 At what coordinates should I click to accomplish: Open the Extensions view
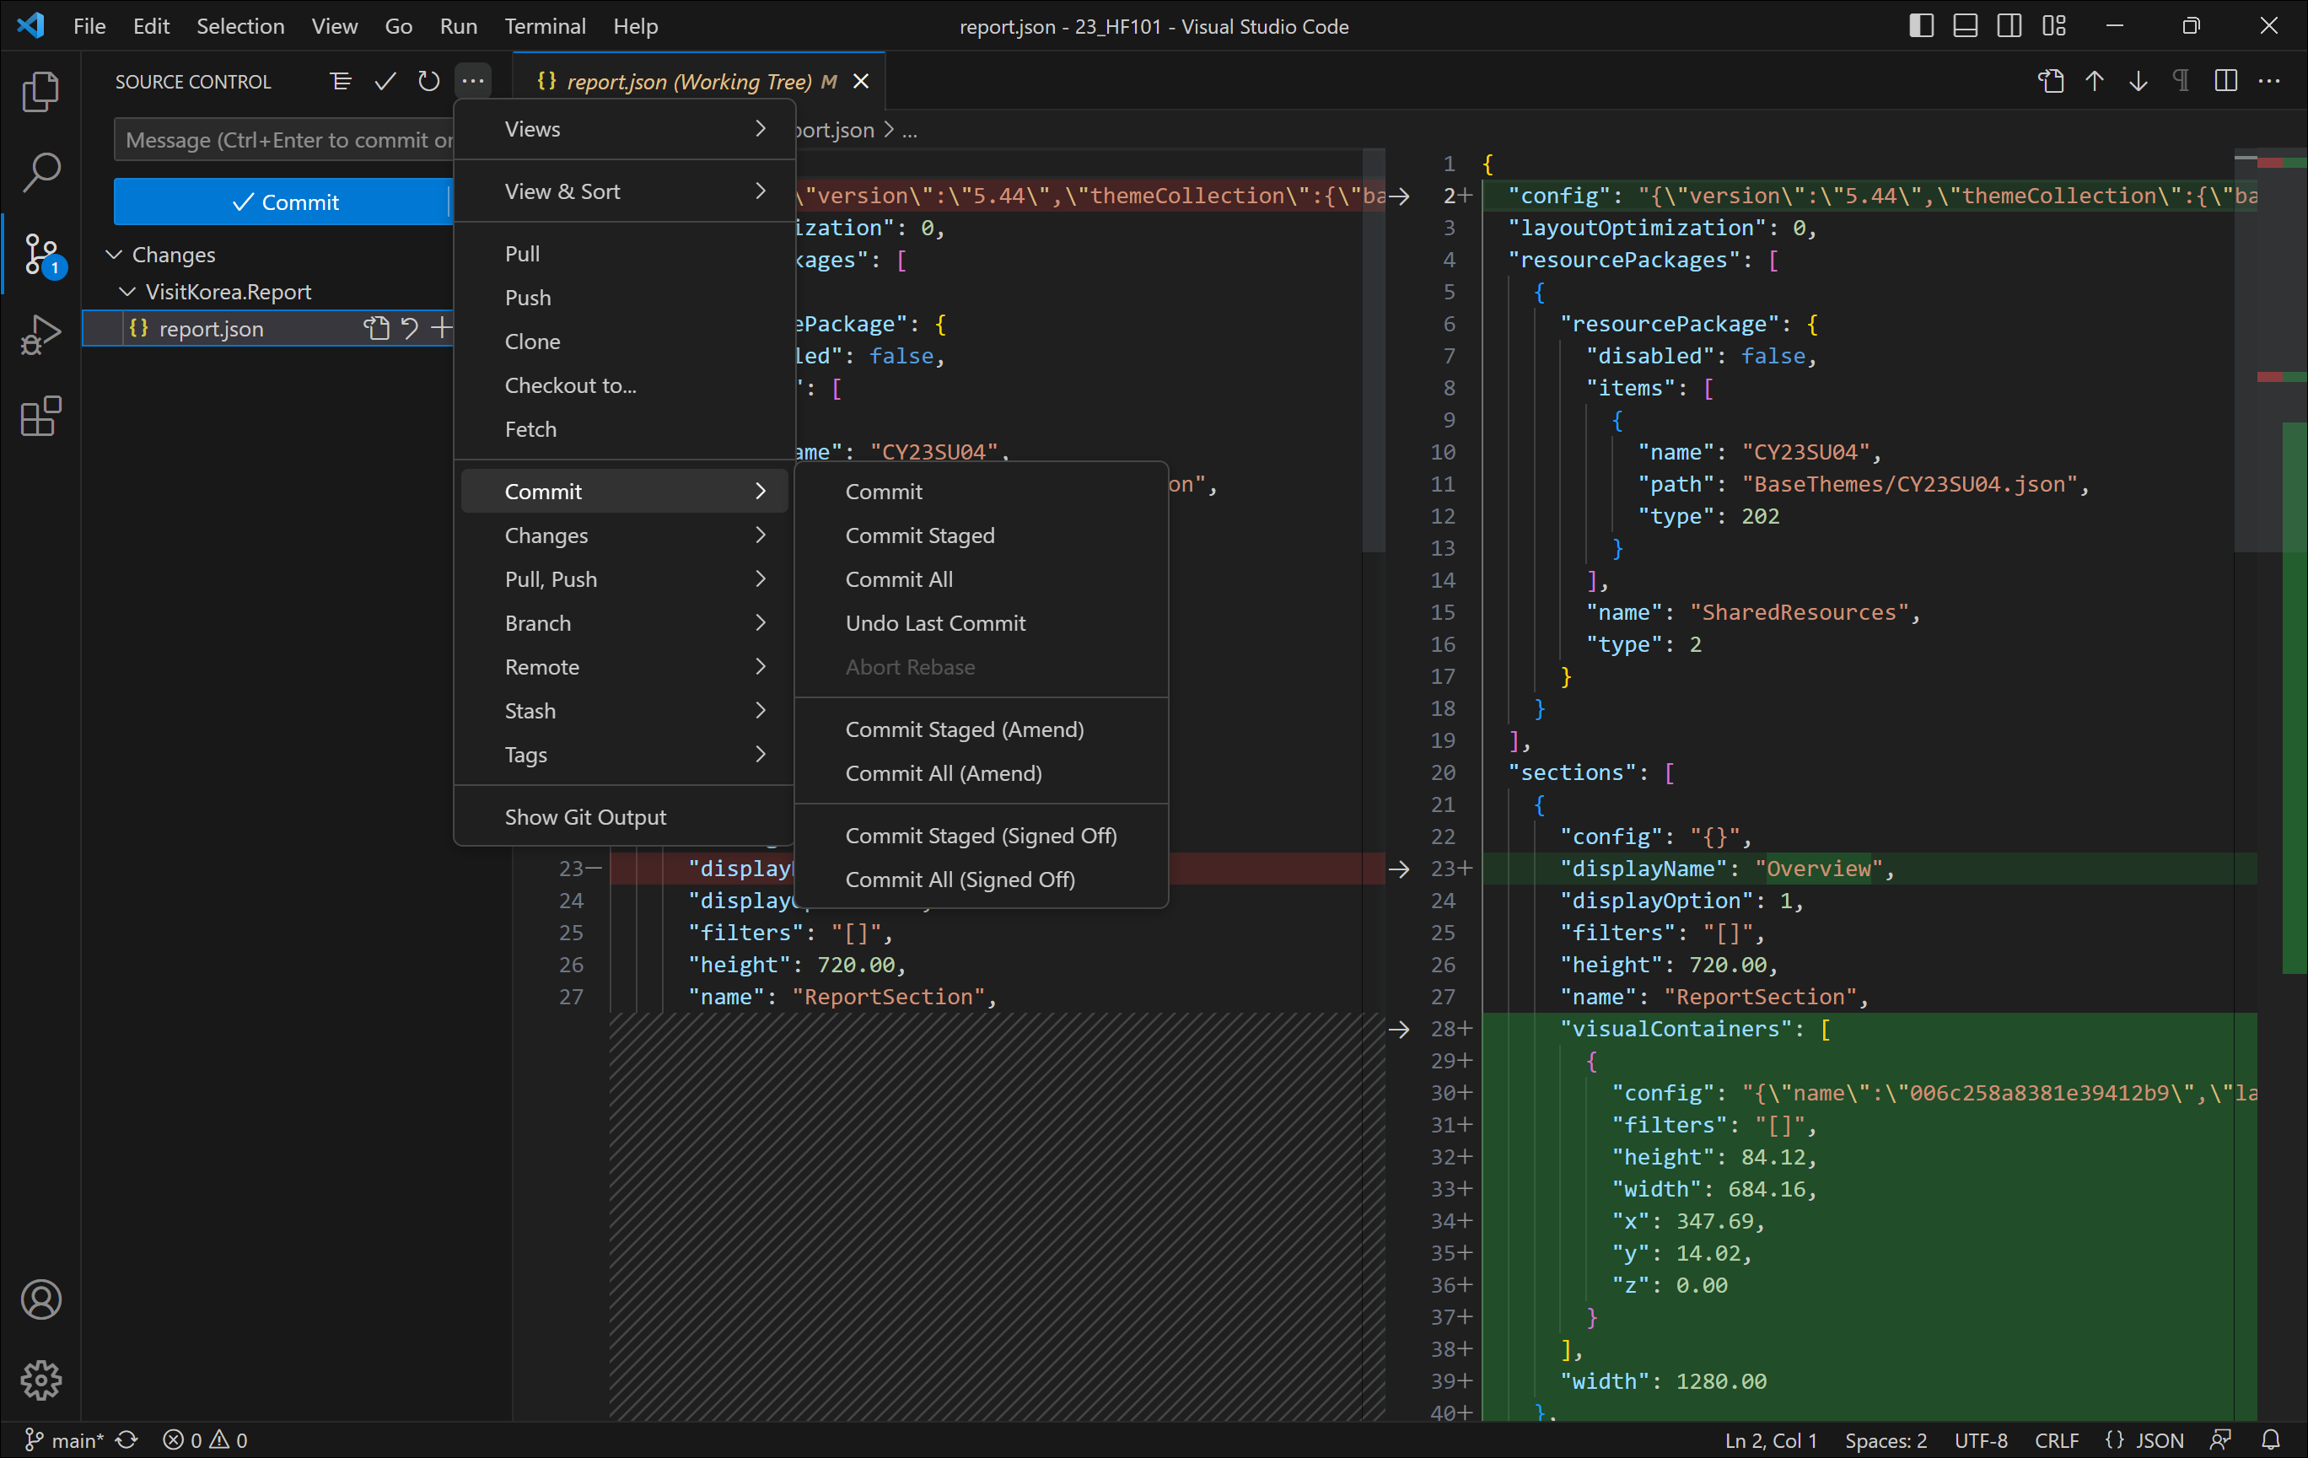click(40, 416)
